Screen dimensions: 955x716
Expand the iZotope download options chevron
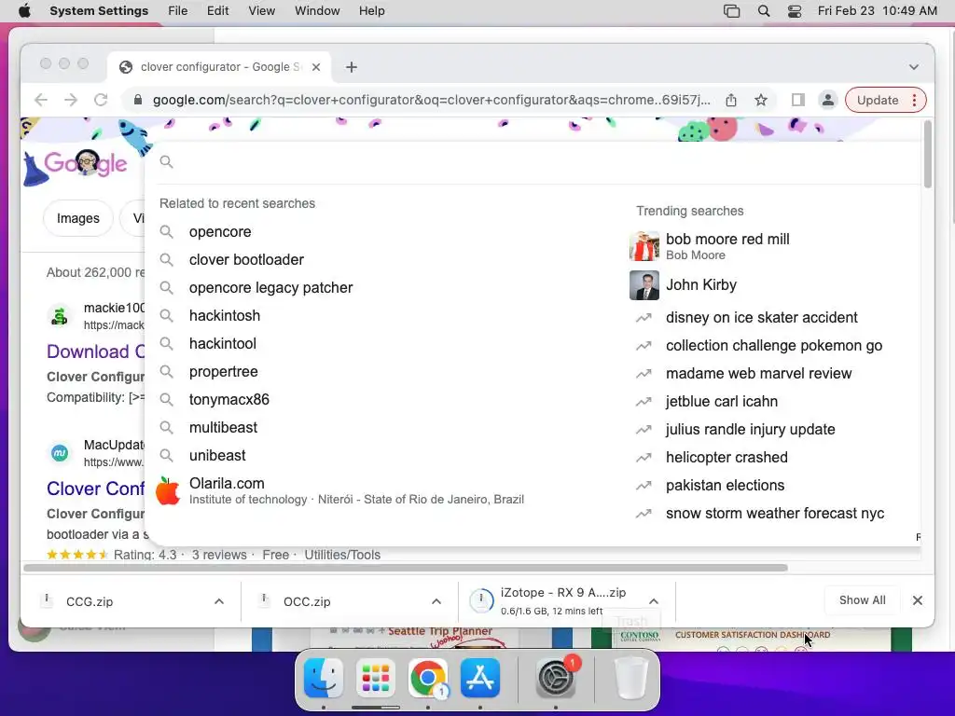pos(654,601)
